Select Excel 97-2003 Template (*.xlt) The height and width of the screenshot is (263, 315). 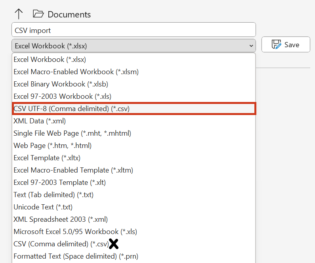pyautogui.click(x=134, y=182)
